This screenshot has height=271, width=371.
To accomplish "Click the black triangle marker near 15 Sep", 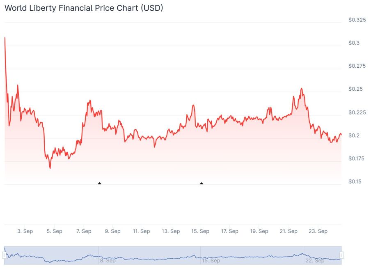I will pos(202,183).
